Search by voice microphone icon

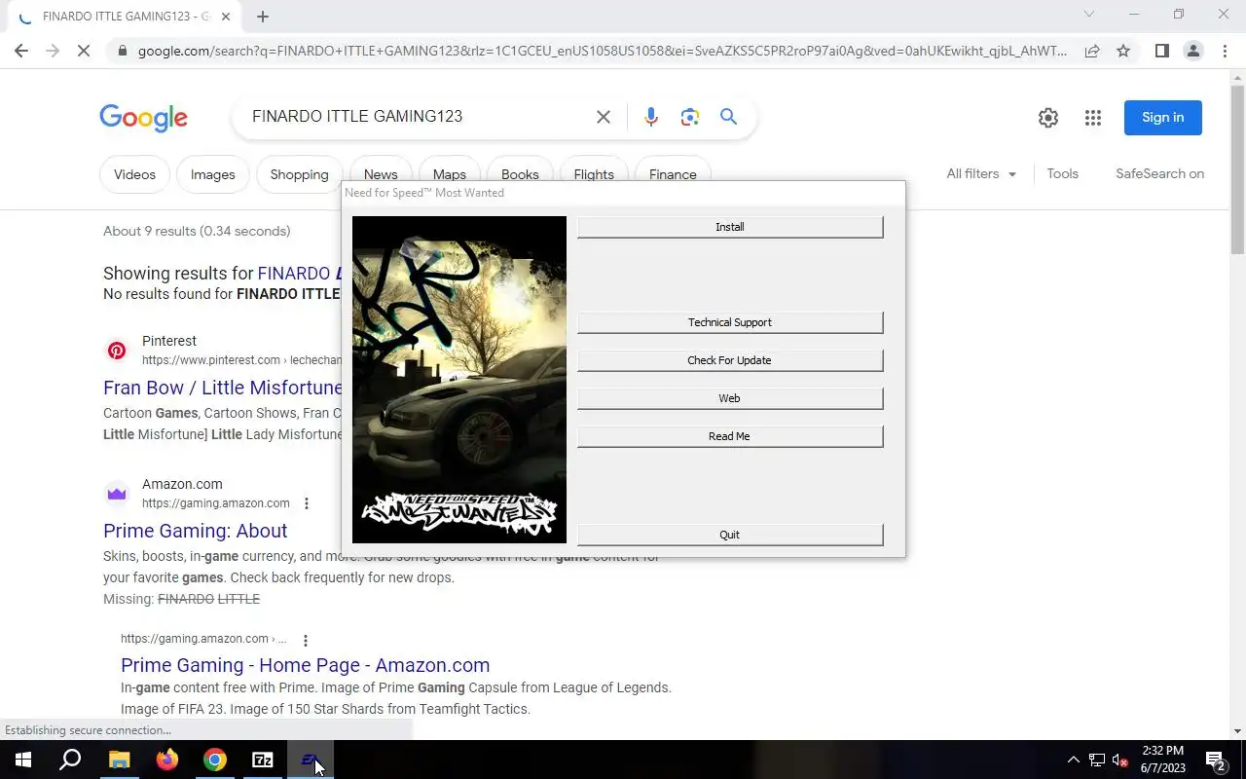pos(651,117)
